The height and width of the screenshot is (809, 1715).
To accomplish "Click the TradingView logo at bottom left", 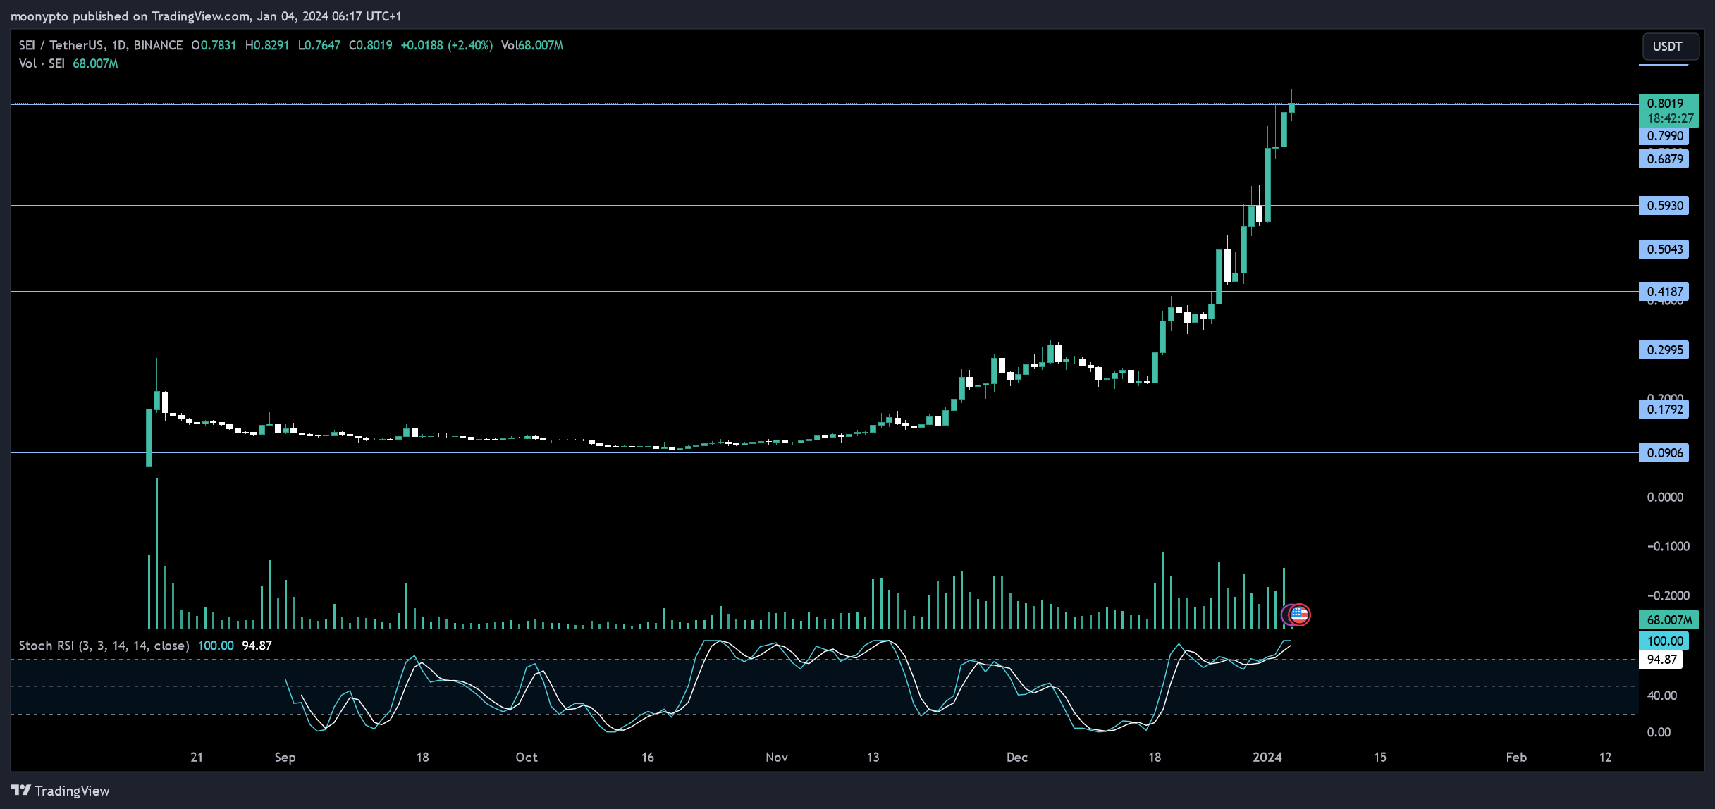I will 61,791.
